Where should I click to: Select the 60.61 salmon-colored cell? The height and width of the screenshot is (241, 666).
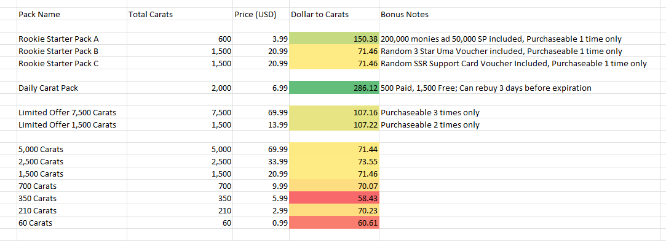point(334,223)
